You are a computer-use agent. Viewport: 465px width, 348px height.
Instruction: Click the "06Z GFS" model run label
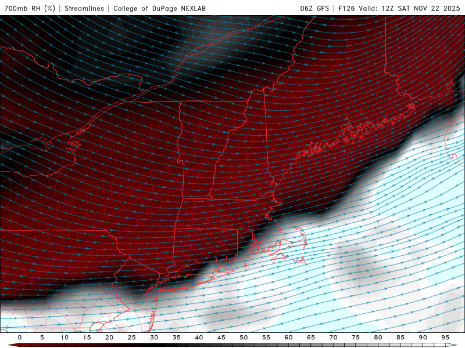point(314,8)
